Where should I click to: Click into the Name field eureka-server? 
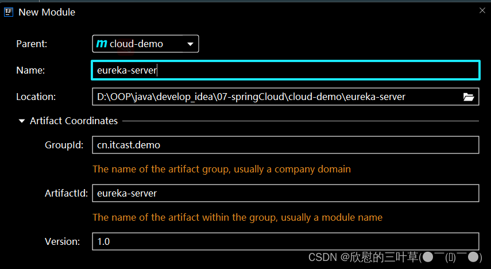285,70
